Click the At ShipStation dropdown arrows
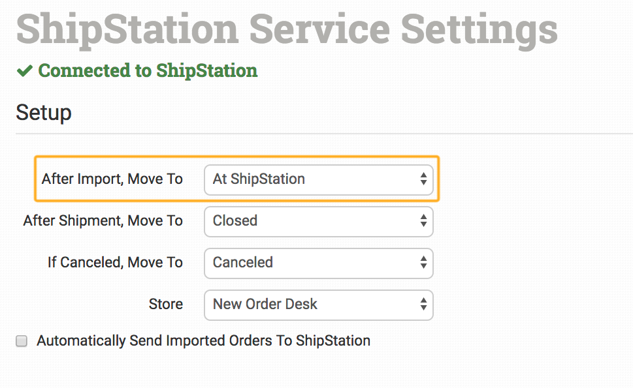This screenshot has height=388, width=633. (x=423, y=179)
